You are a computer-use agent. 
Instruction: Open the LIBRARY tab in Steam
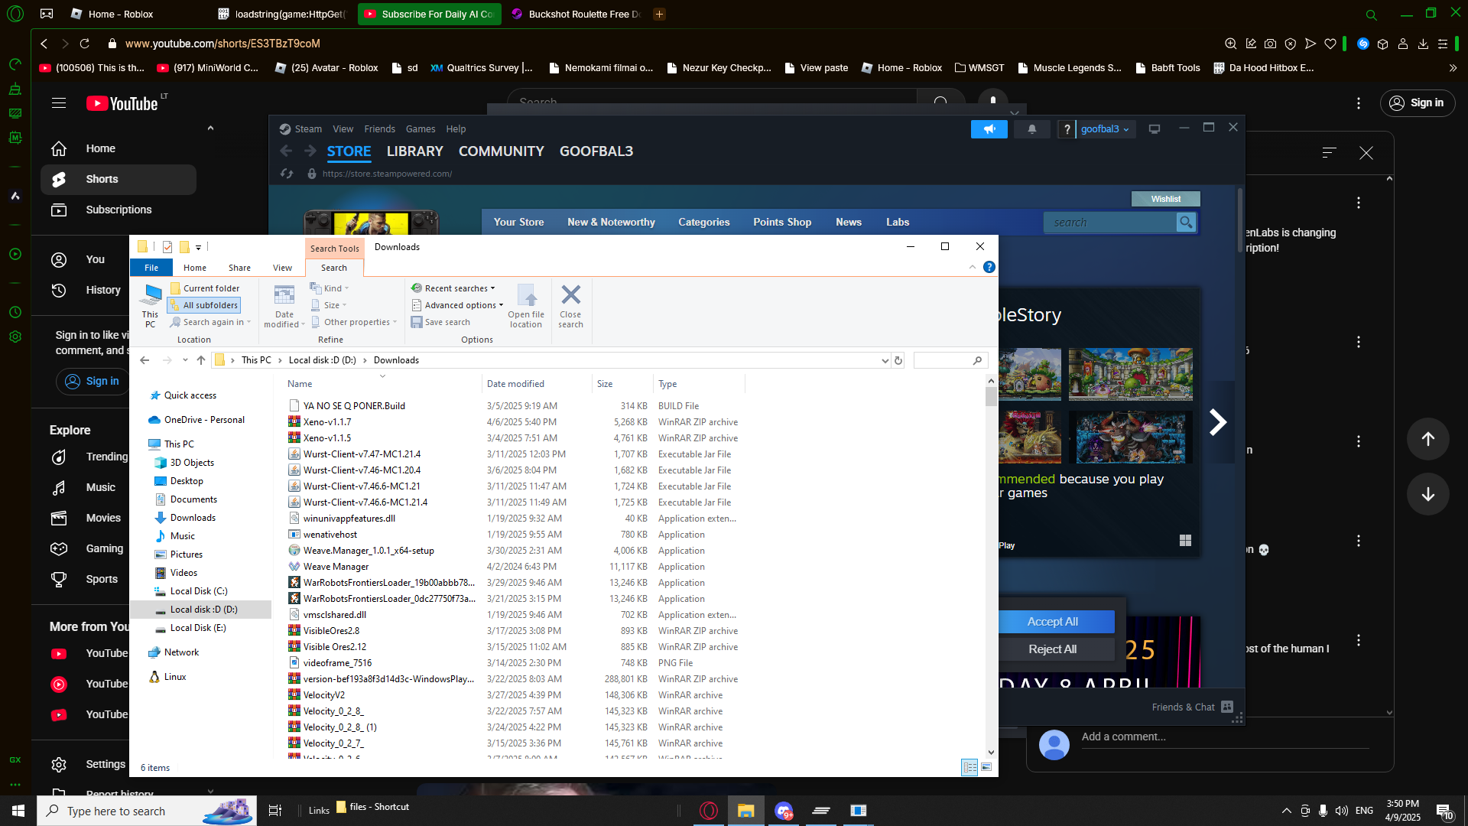point(414,151)
